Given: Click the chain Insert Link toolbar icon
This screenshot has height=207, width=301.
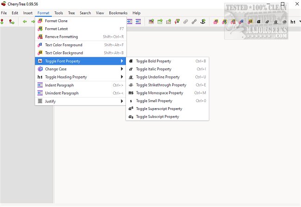Looking at the screenshot, I should [194, 21].
